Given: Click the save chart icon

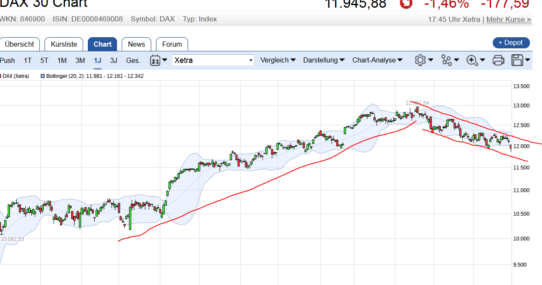Looking at the screenshot, I should click(x=517, y=60).
